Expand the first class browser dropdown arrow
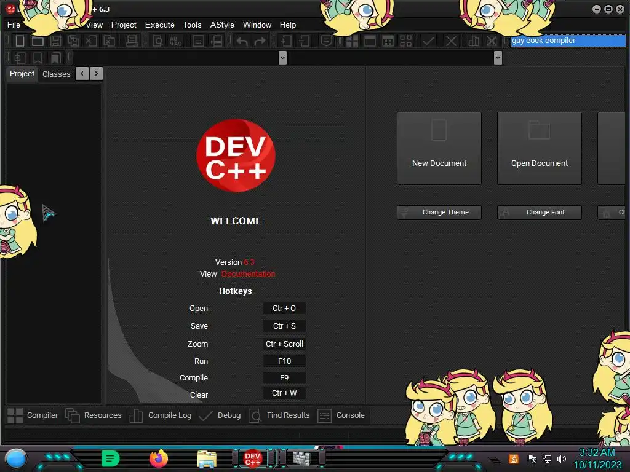The image size is (630, 472). (282, 58)
